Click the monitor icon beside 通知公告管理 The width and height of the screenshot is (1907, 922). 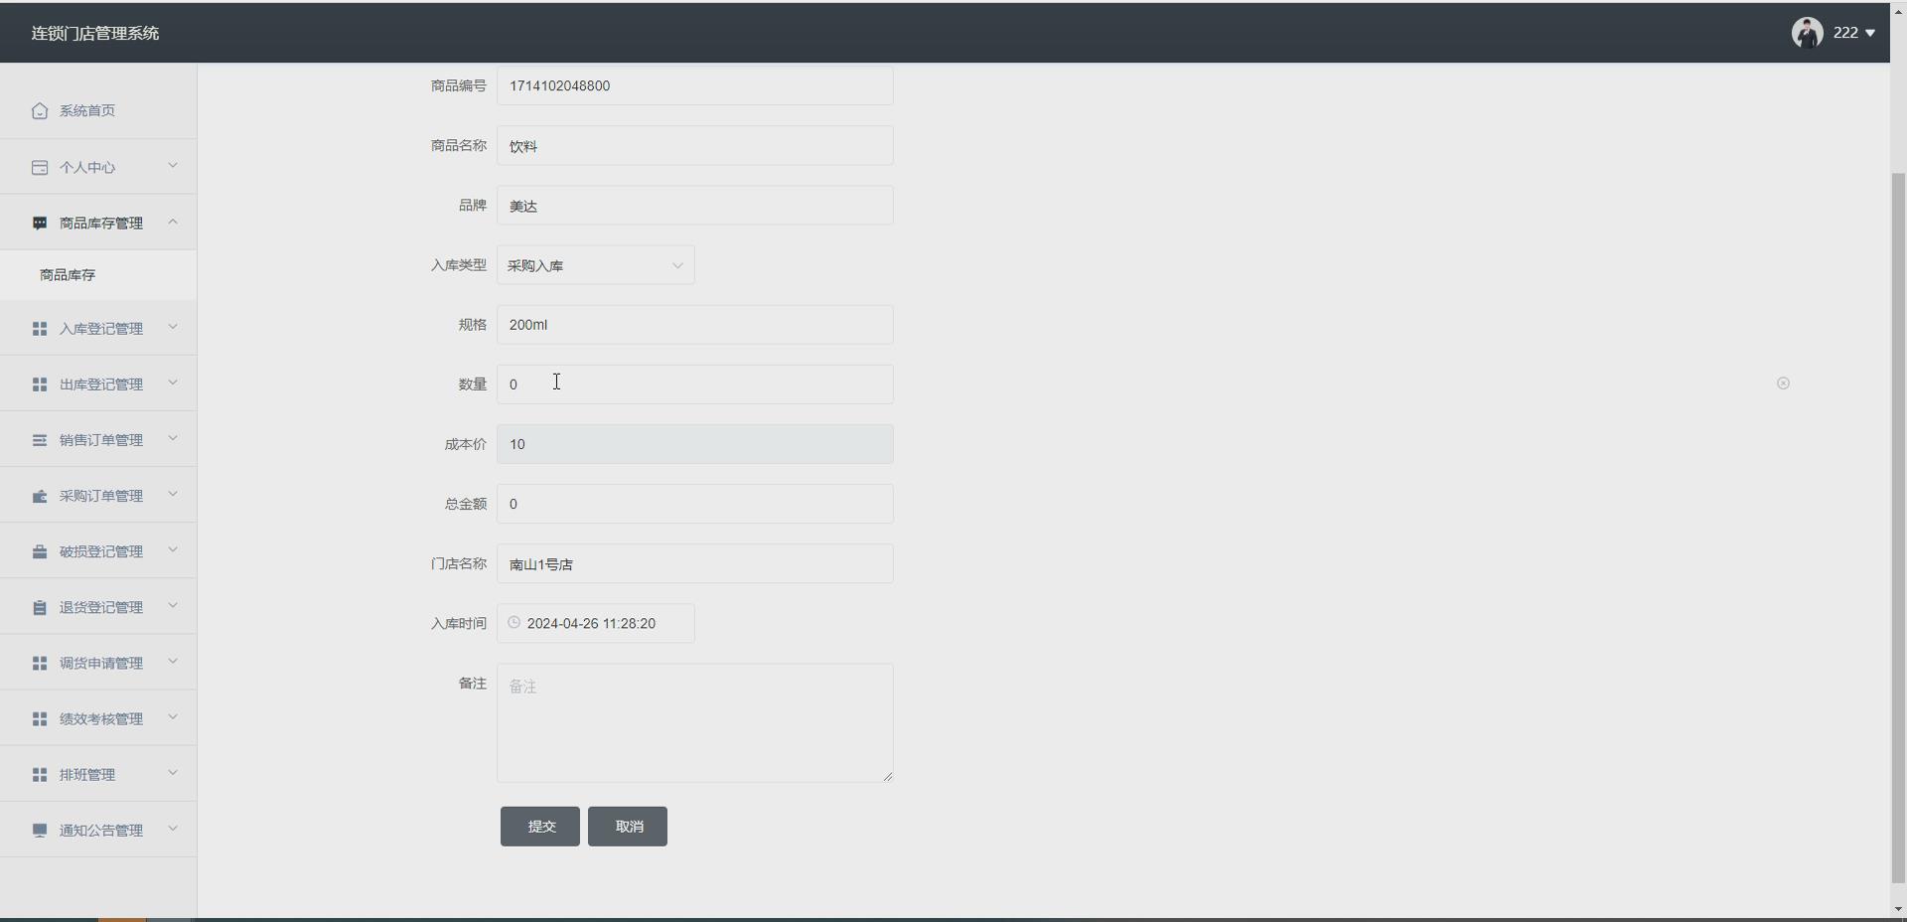tap(40, 830)
